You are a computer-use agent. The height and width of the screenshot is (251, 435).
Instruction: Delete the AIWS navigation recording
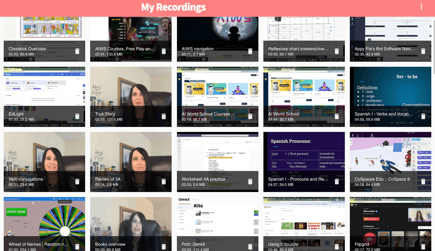(250, 51)
